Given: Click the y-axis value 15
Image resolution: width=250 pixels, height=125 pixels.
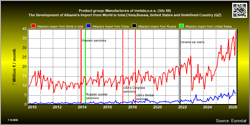Looking at the screenshot, I should (x=24, y=76).
